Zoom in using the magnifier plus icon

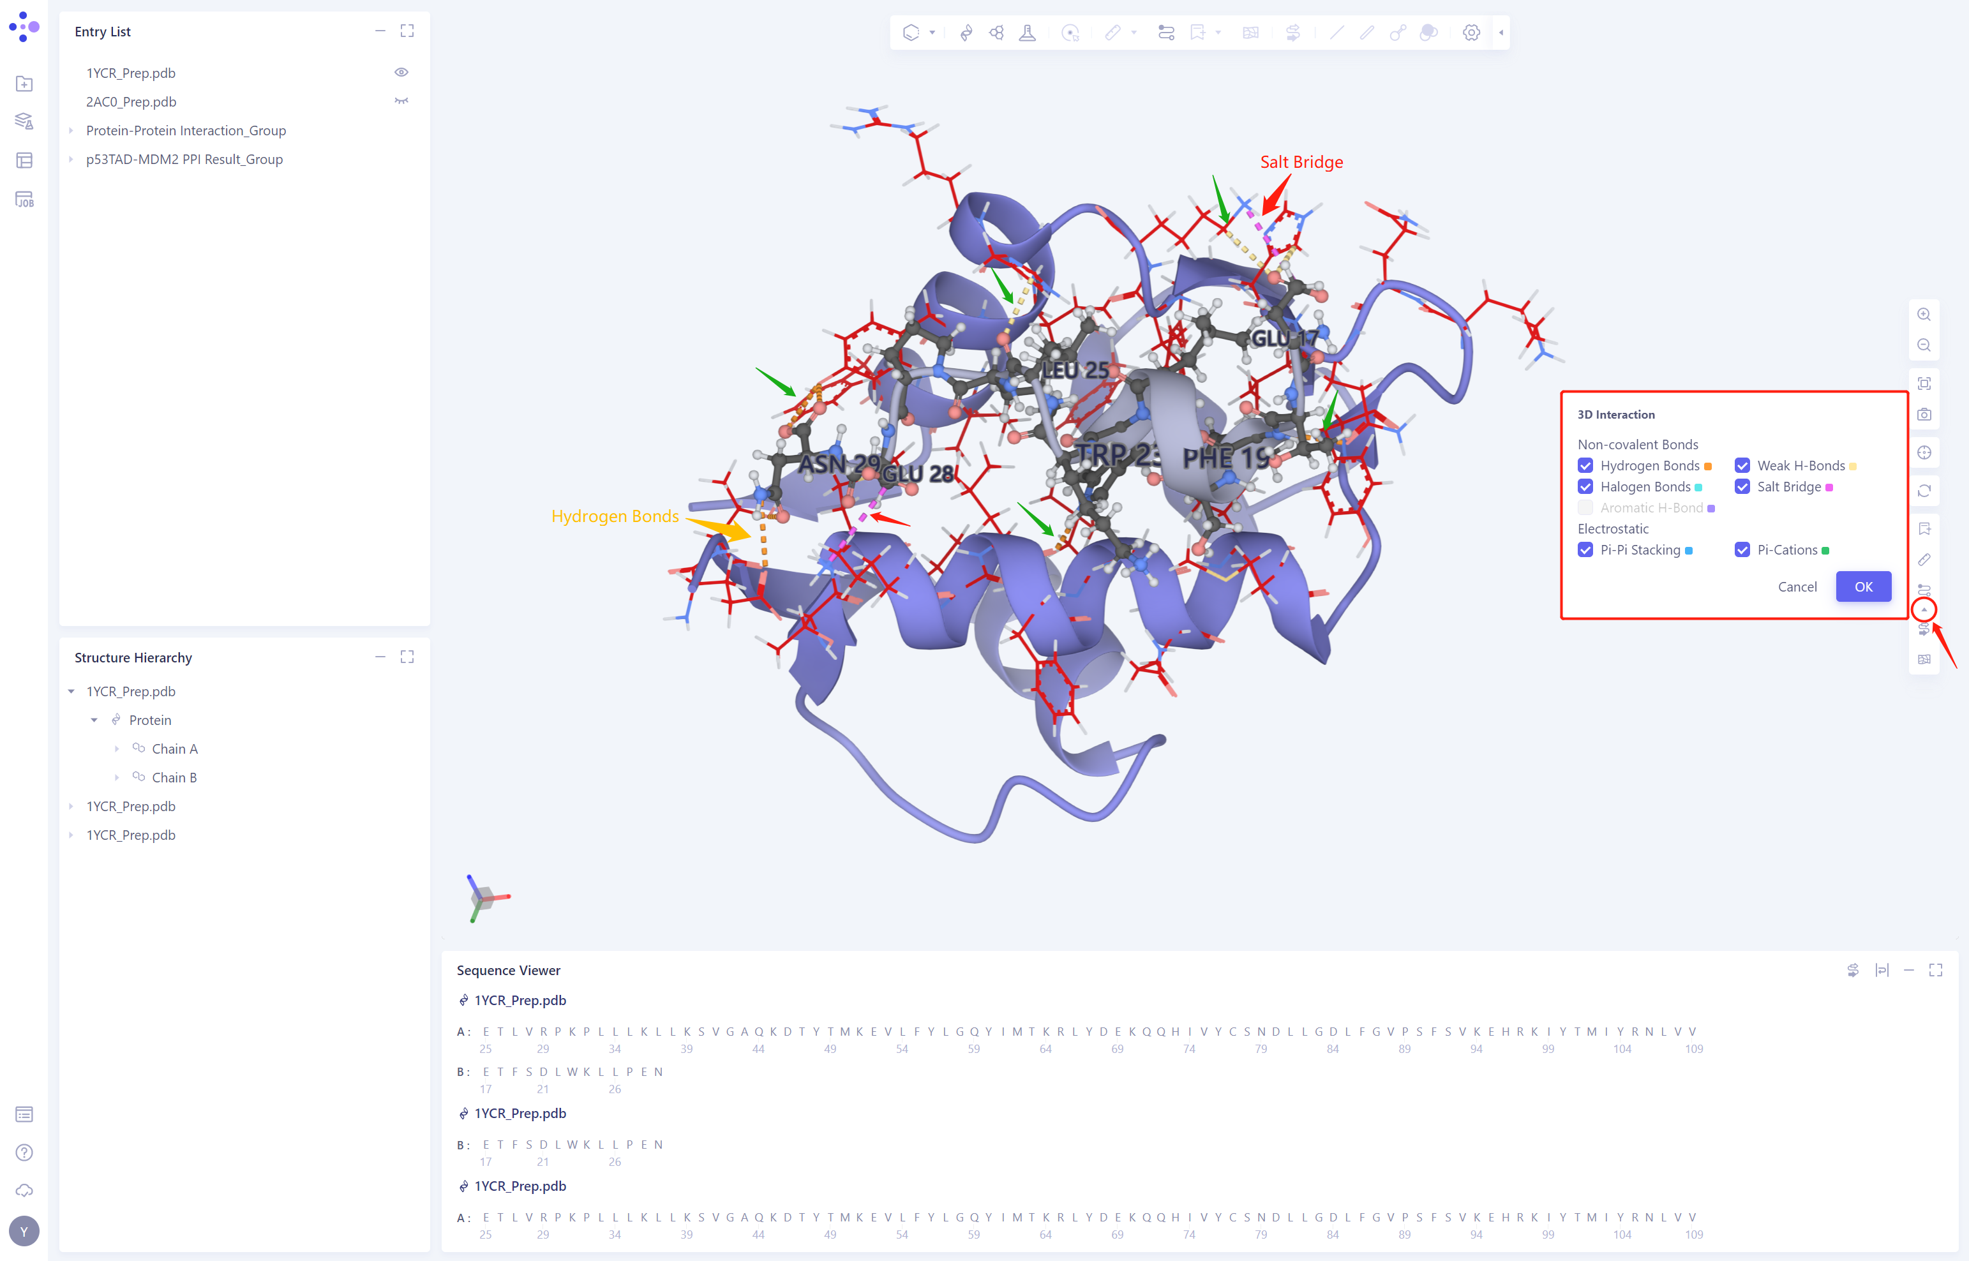coord(1925,313)
